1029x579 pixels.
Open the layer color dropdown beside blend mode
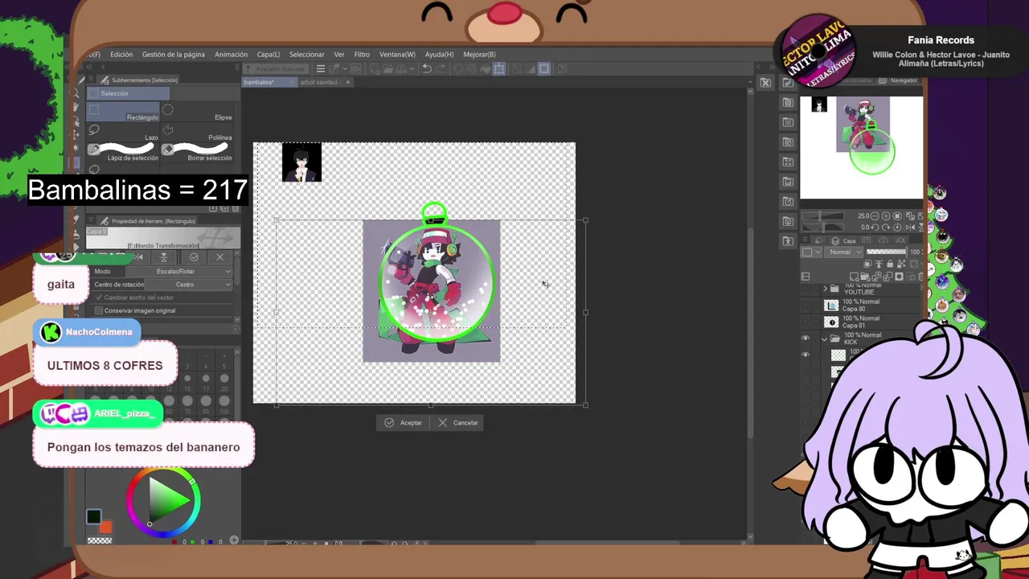tap(812, 252)
